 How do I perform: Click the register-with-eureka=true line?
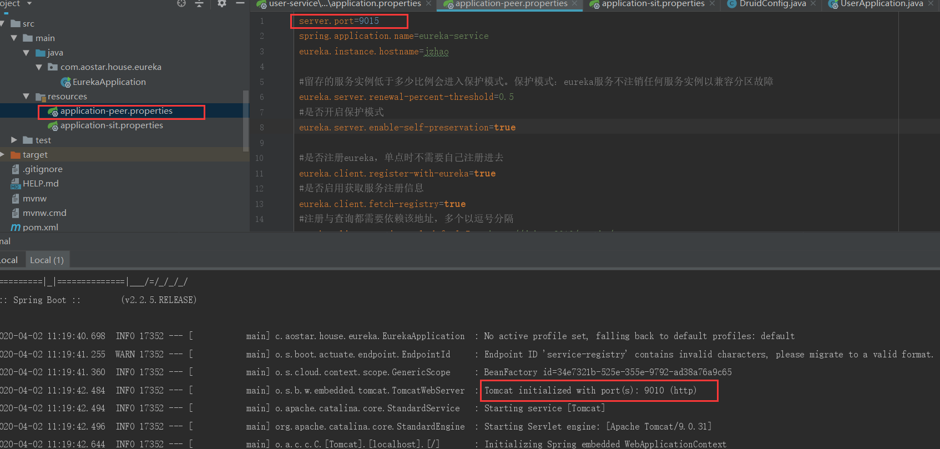click(397, 174)
